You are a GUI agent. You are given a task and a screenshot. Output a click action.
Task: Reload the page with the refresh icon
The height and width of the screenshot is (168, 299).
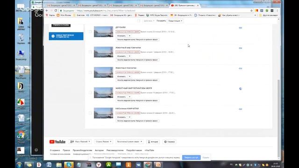point(56,11)
